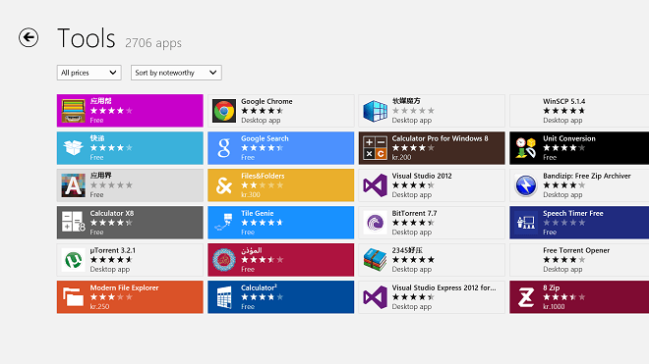Click the Calculator X8 title text

click(112, 213)
